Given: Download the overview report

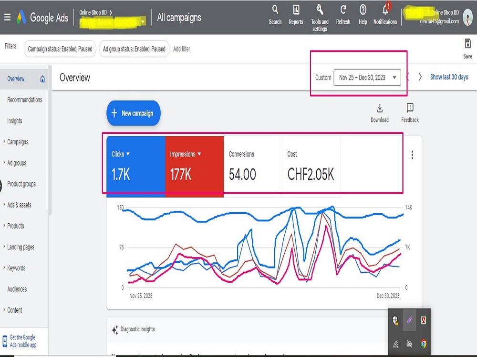Looking at the screenshot, I should tap(380, 113).
